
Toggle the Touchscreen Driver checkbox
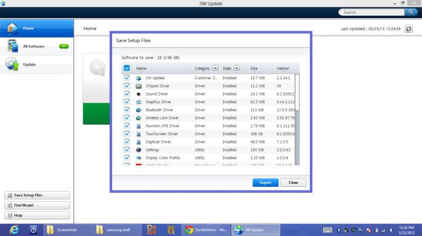pos(127,134)
